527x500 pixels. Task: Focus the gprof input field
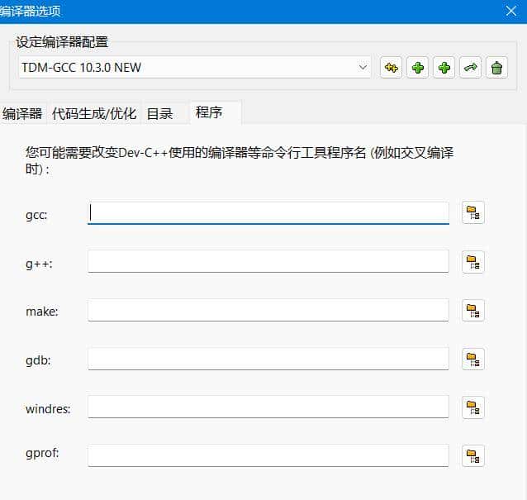pyautogui.click(x=268, y=455)
